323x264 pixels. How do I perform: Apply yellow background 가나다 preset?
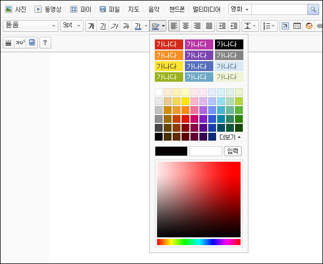tap(169, 66)
